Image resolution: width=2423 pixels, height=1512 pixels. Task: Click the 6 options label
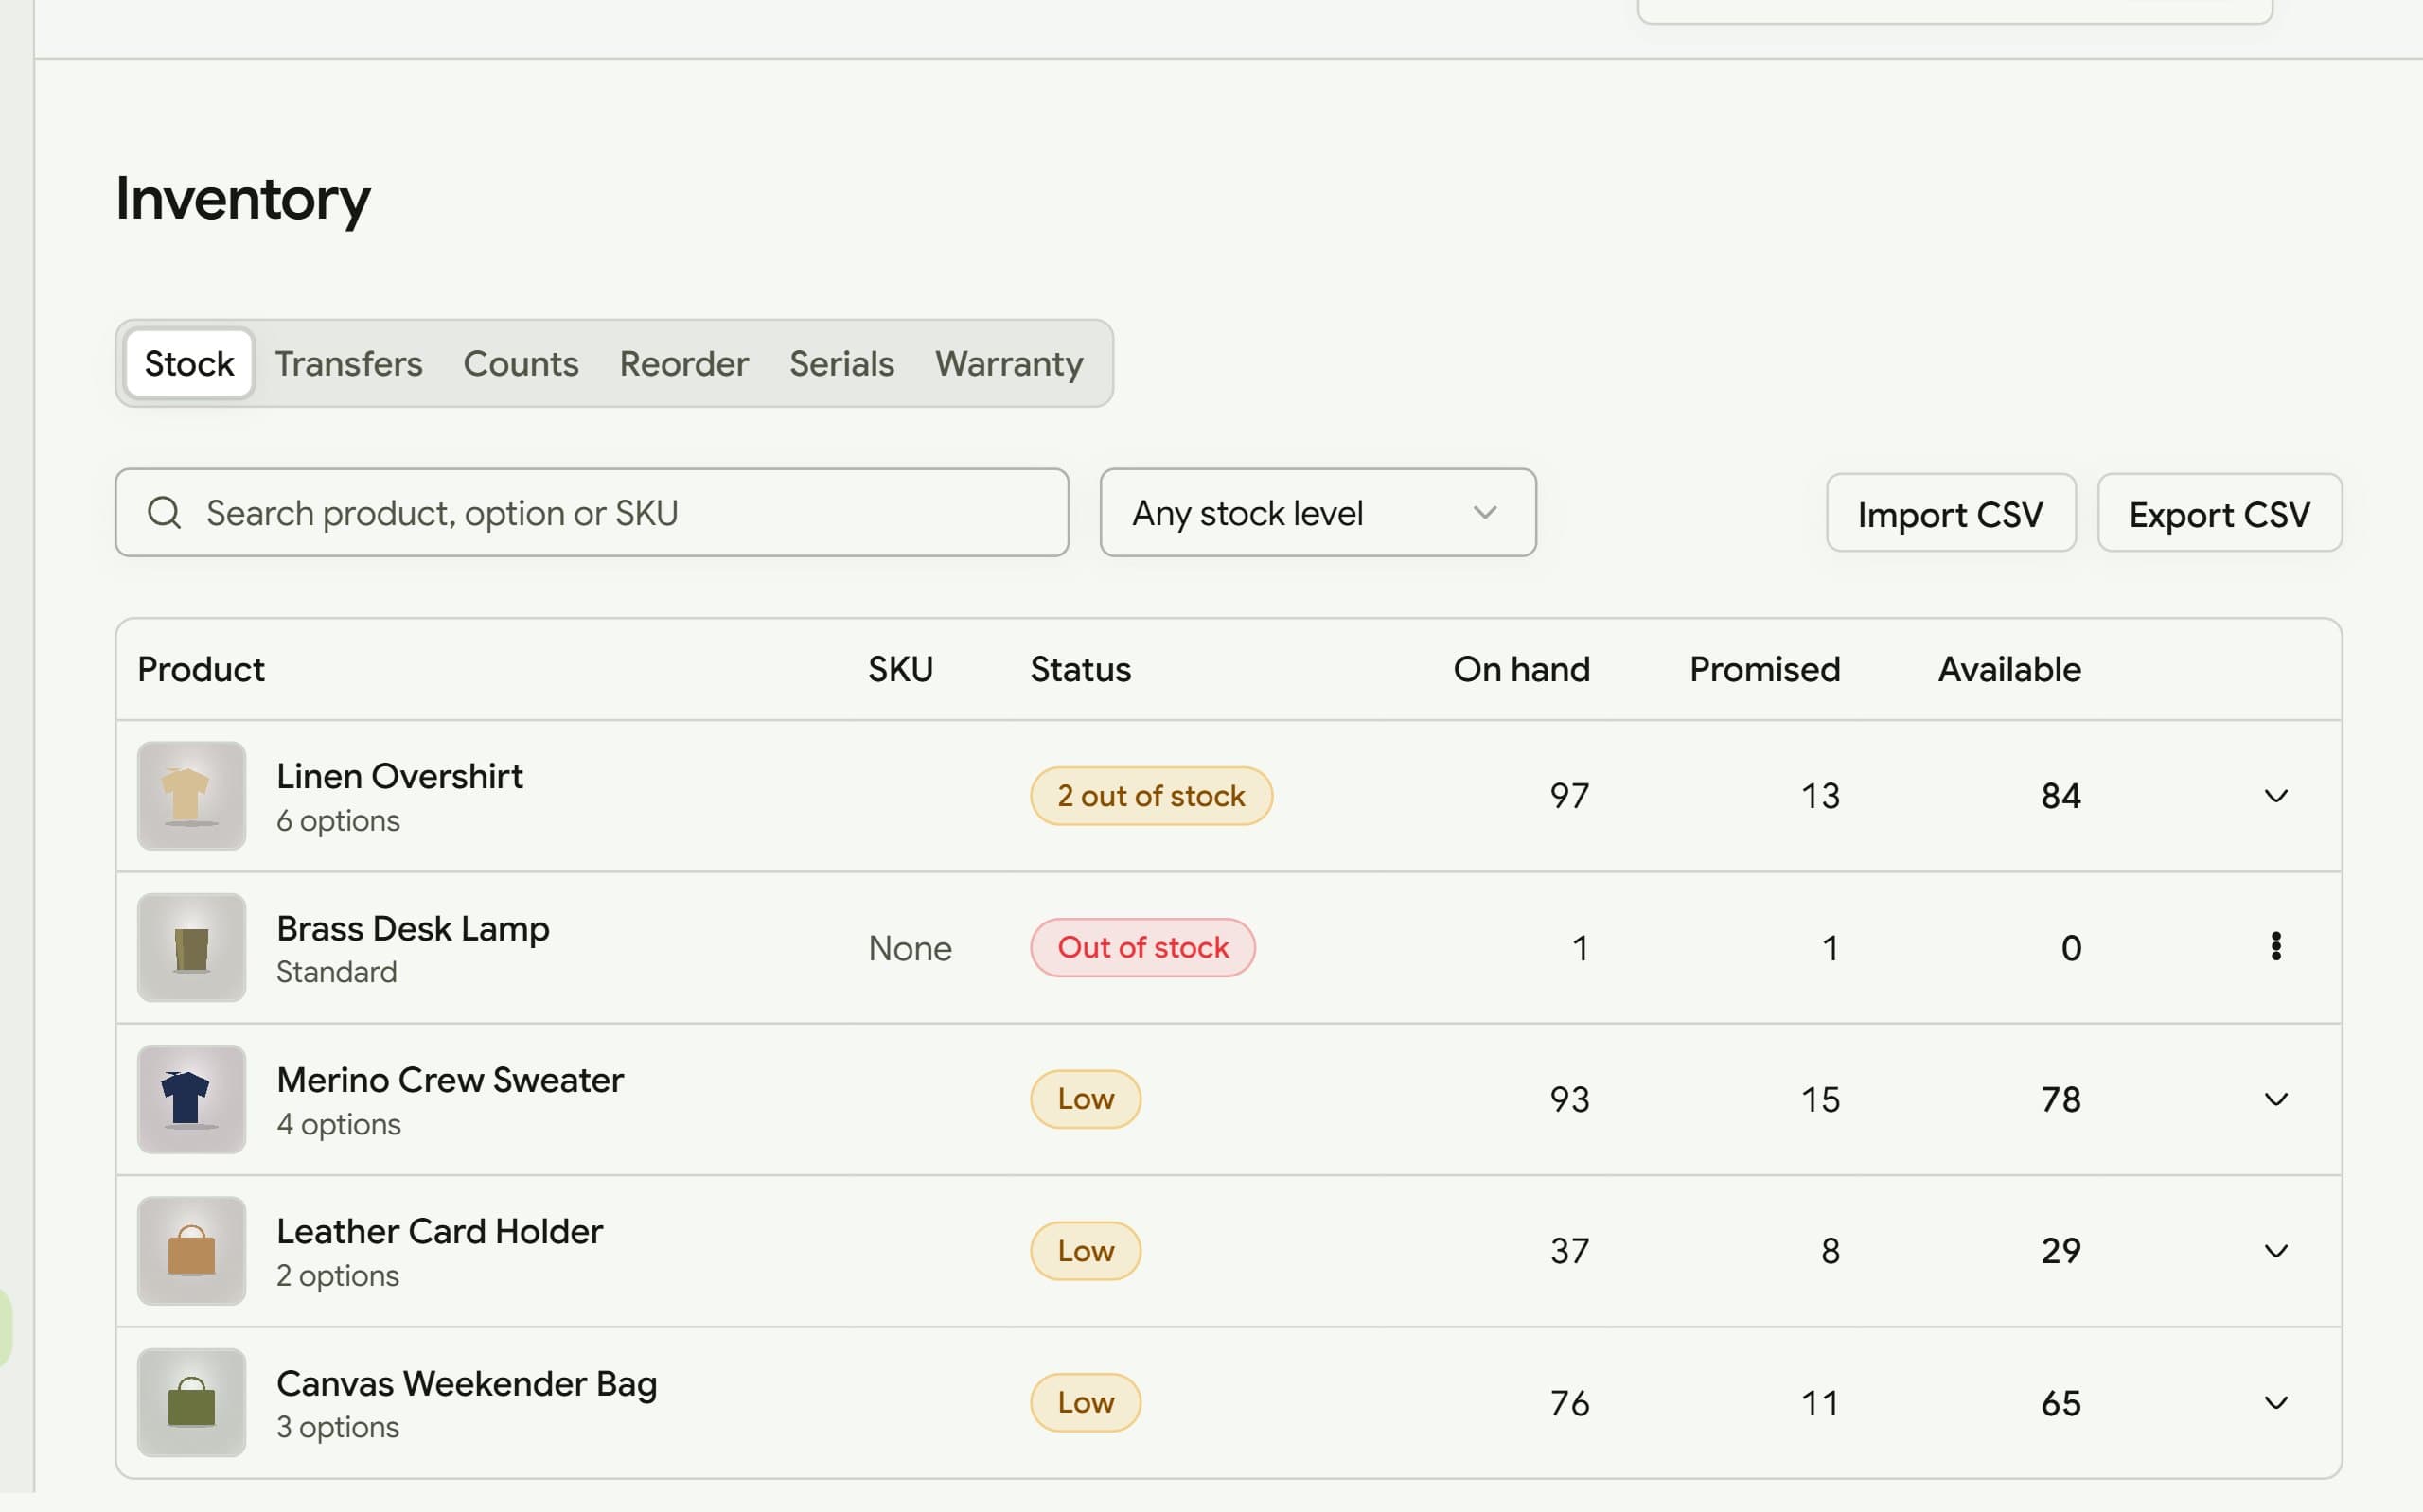click(338, 821)
